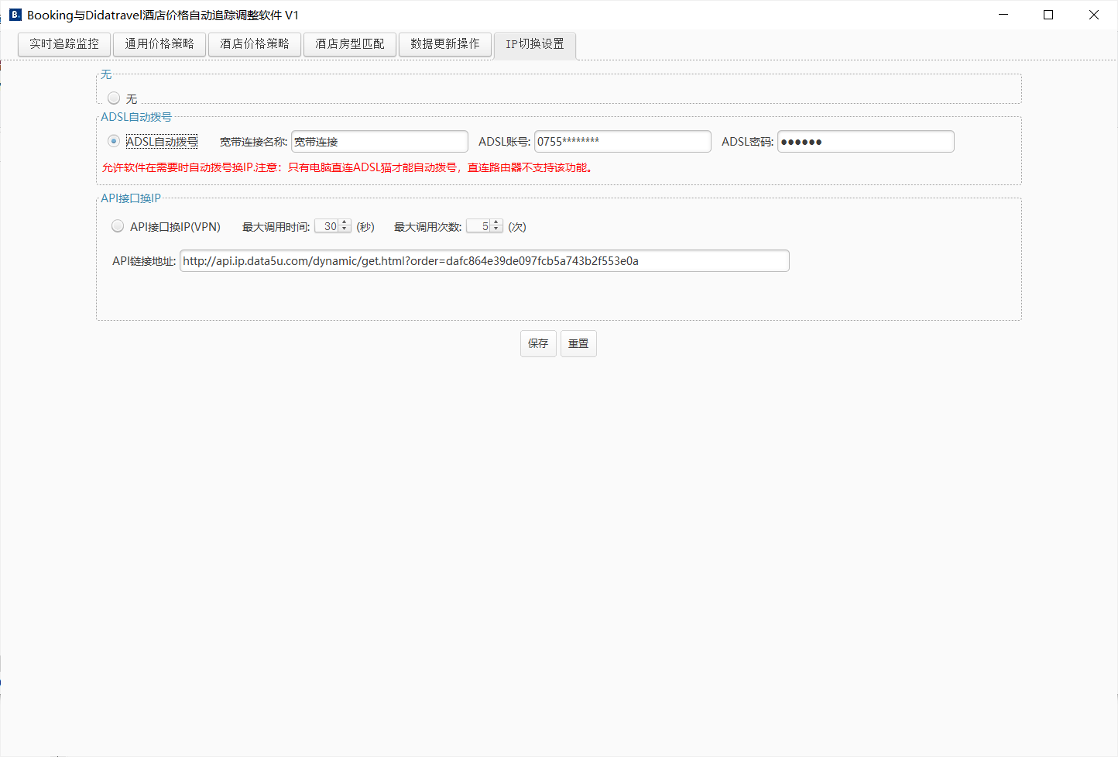Open the 数据更新操作 tab
Screen dimensions: 1118x757
point(445,44)
